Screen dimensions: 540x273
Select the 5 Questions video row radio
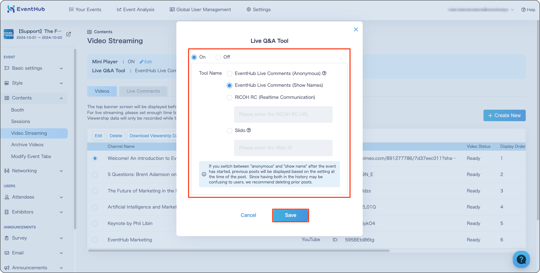(95, 174)
